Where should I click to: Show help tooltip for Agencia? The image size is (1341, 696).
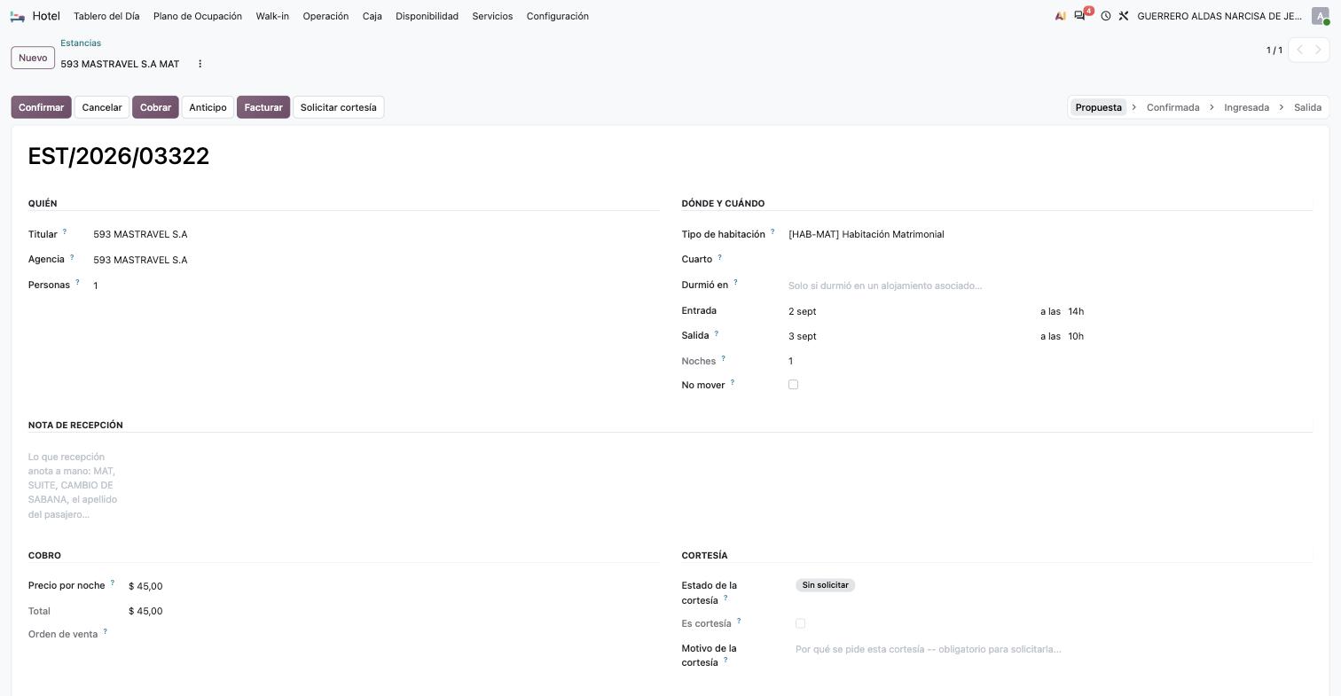coord(72,257)
